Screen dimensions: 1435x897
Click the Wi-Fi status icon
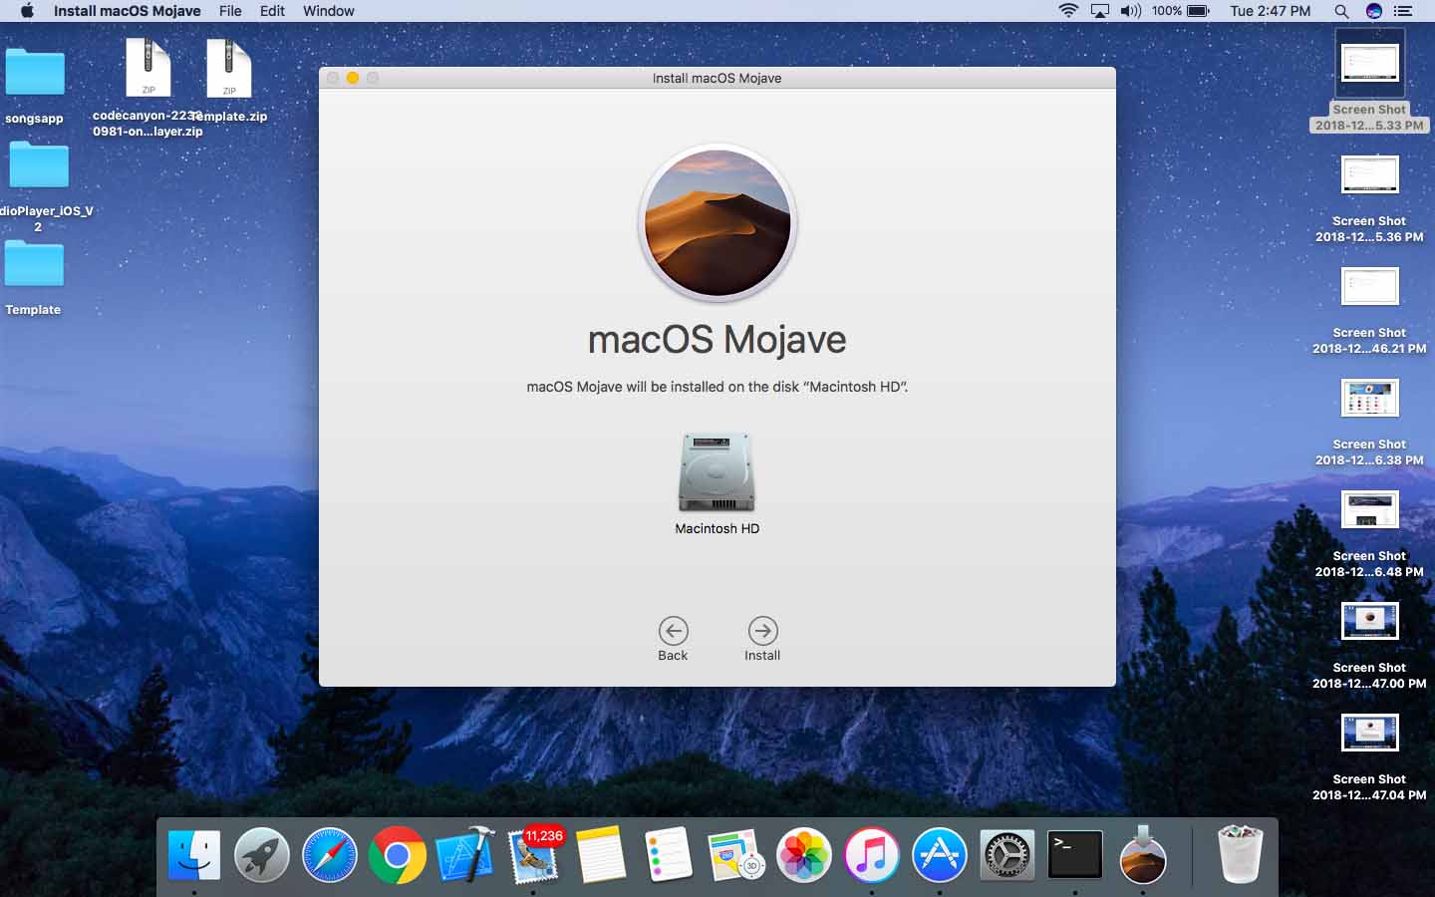point(1068,11)
